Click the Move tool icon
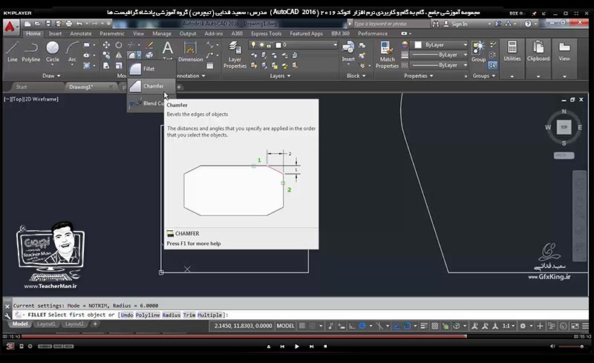The image size is (594, 363). pos(106,45)
